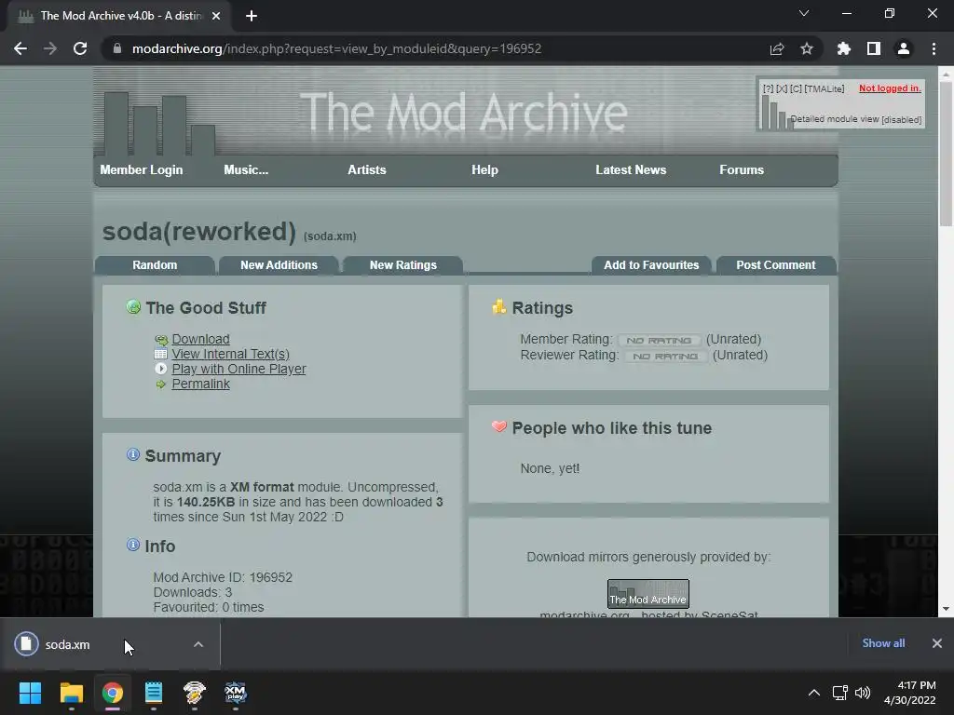Image resolution: width=954 pixels, height=715 pixels.
Task: Click Post Comment
Action: point(776,265)
